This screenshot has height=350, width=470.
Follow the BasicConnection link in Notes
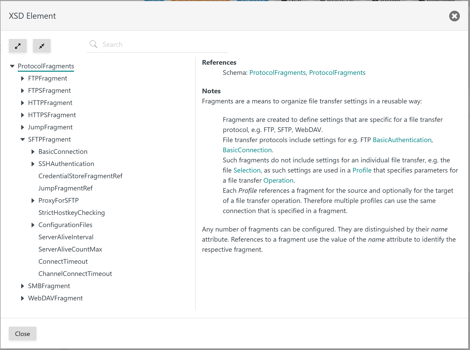click(247, 150)
